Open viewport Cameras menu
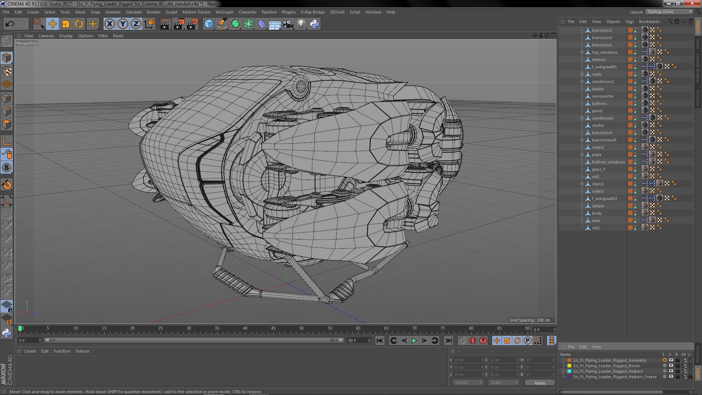This screenshot has height=395, width=702. [x=46, y=36]
